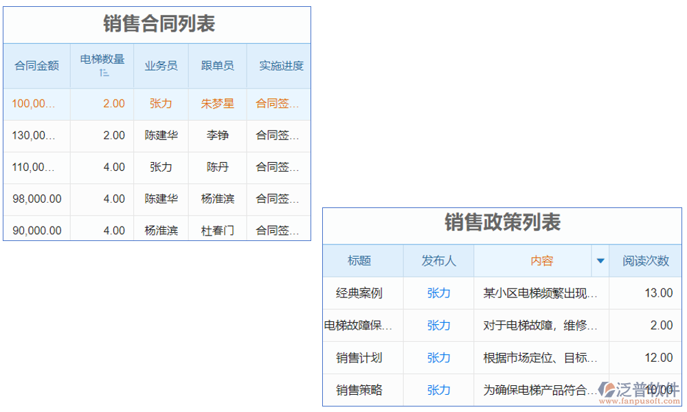Click 业务员 column header
This screenshot has height=412, width=687.
click(161, 65)
